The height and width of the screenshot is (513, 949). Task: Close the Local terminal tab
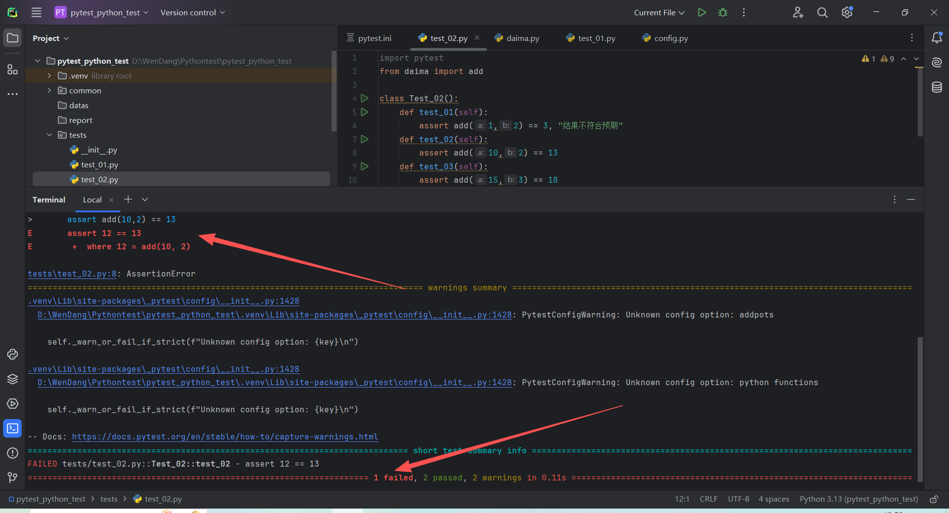(111, 199)
